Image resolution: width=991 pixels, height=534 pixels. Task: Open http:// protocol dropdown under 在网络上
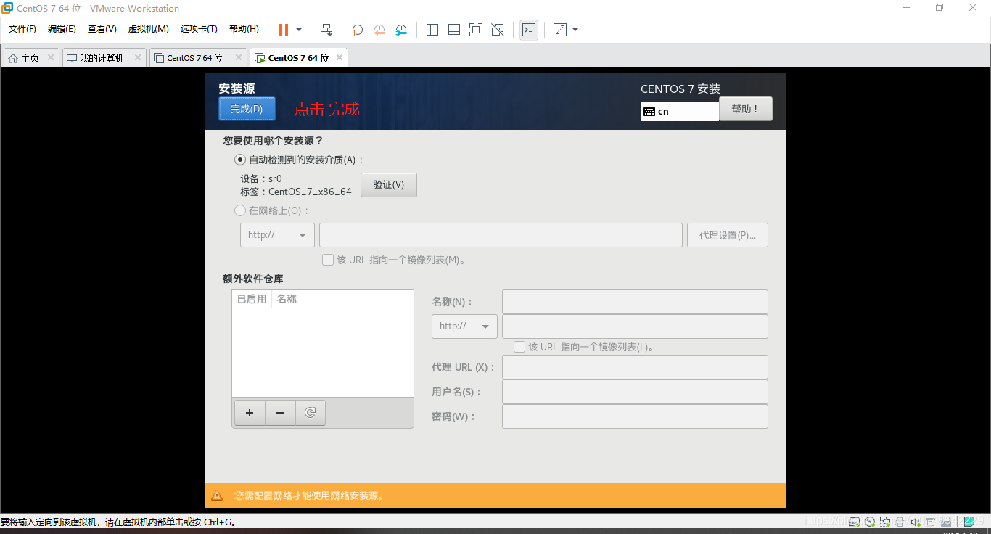tap(277, 235)
